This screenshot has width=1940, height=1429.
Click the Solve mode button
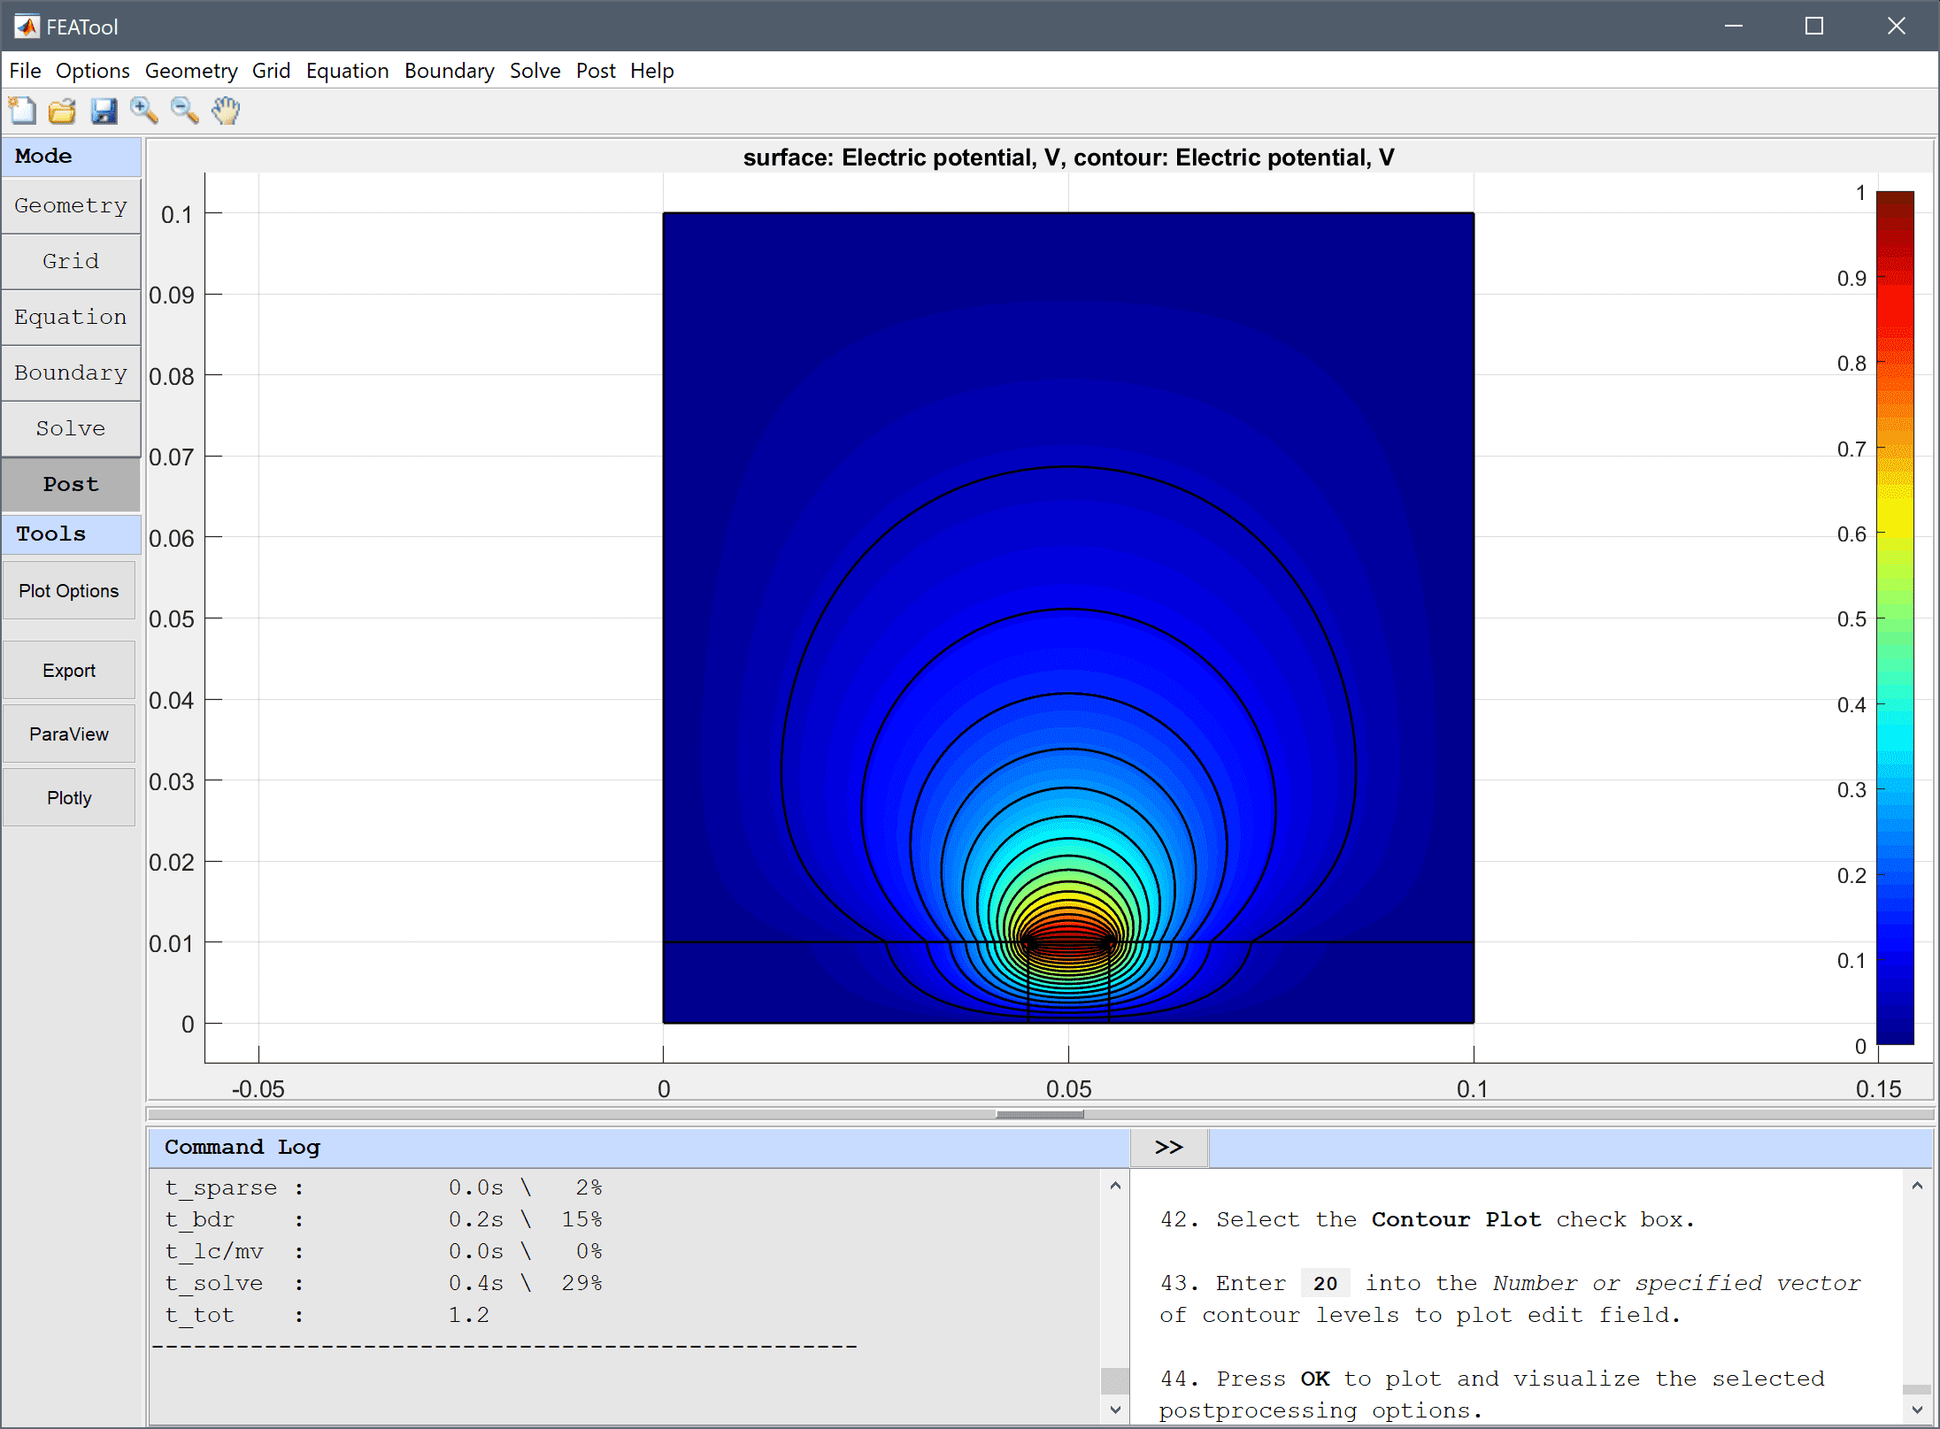(x=69, y=429)
